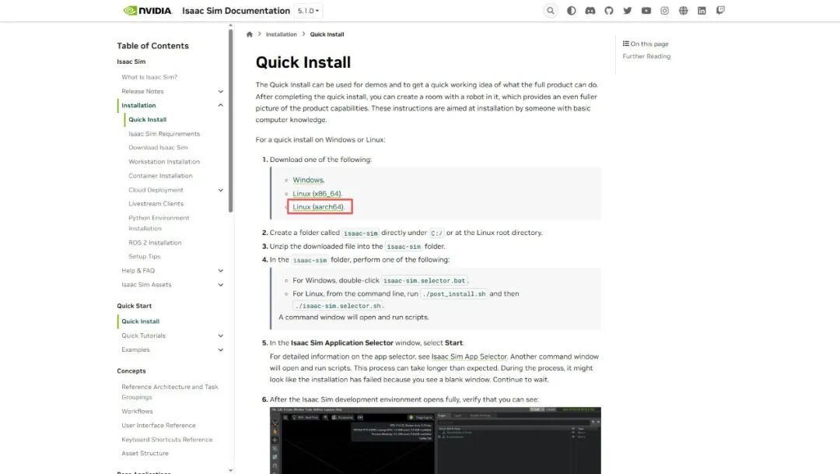Click the 'isaac-sim.selector.bat' code text
840x474 pixels.
[x=425, y=281]
